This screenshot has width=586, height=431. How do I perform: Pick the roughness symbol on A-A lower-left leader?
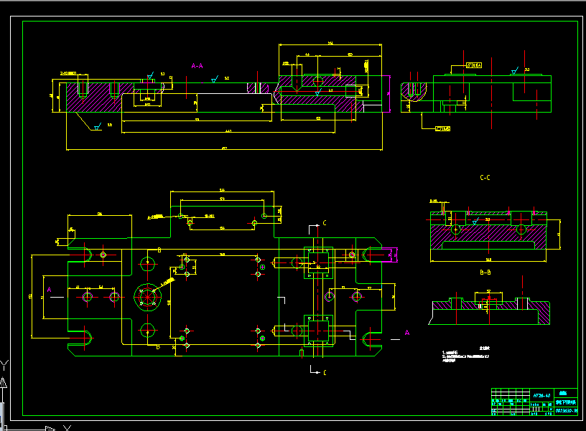(x=98, y=126)
